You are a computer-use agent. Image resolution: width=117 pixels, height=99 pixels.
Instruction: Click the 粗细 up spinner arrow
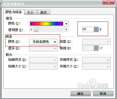point(96,47)
